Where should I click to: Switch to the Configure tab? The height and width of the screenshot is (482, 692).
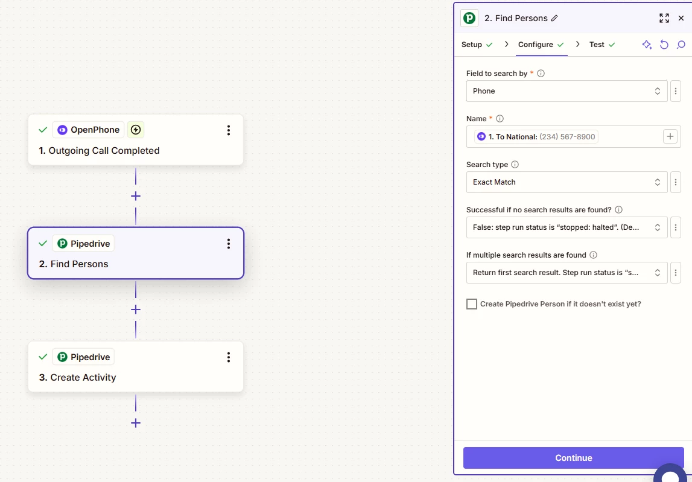tap(541, 45)
